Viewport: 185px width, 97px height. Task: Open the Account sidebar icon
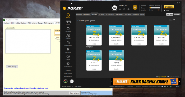[68, 50]
